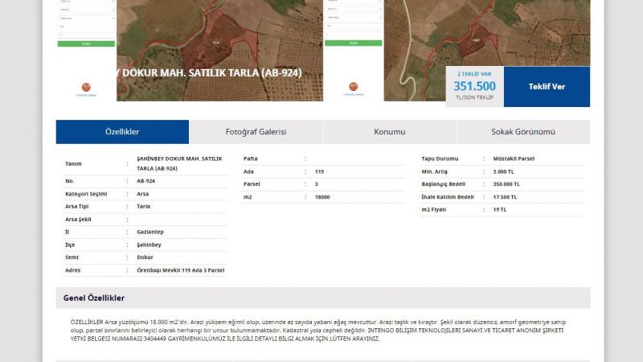The width and height of the screenshot is (643, 362).
Task: Click the green button in left map panel
Action: pyautogui.click(x=86, y=43)
